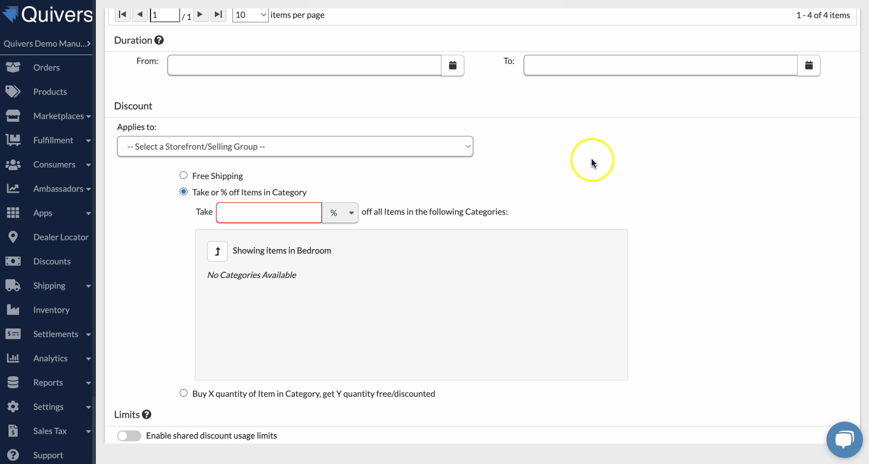Enable shared discount usage limits toggle
This screenshot has height=464, width=869.
point(129,436)
